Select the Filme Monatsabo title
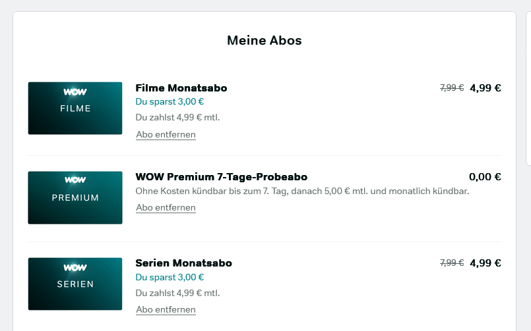The height and width of the screenshot is (331, 531). pos(181,88)
